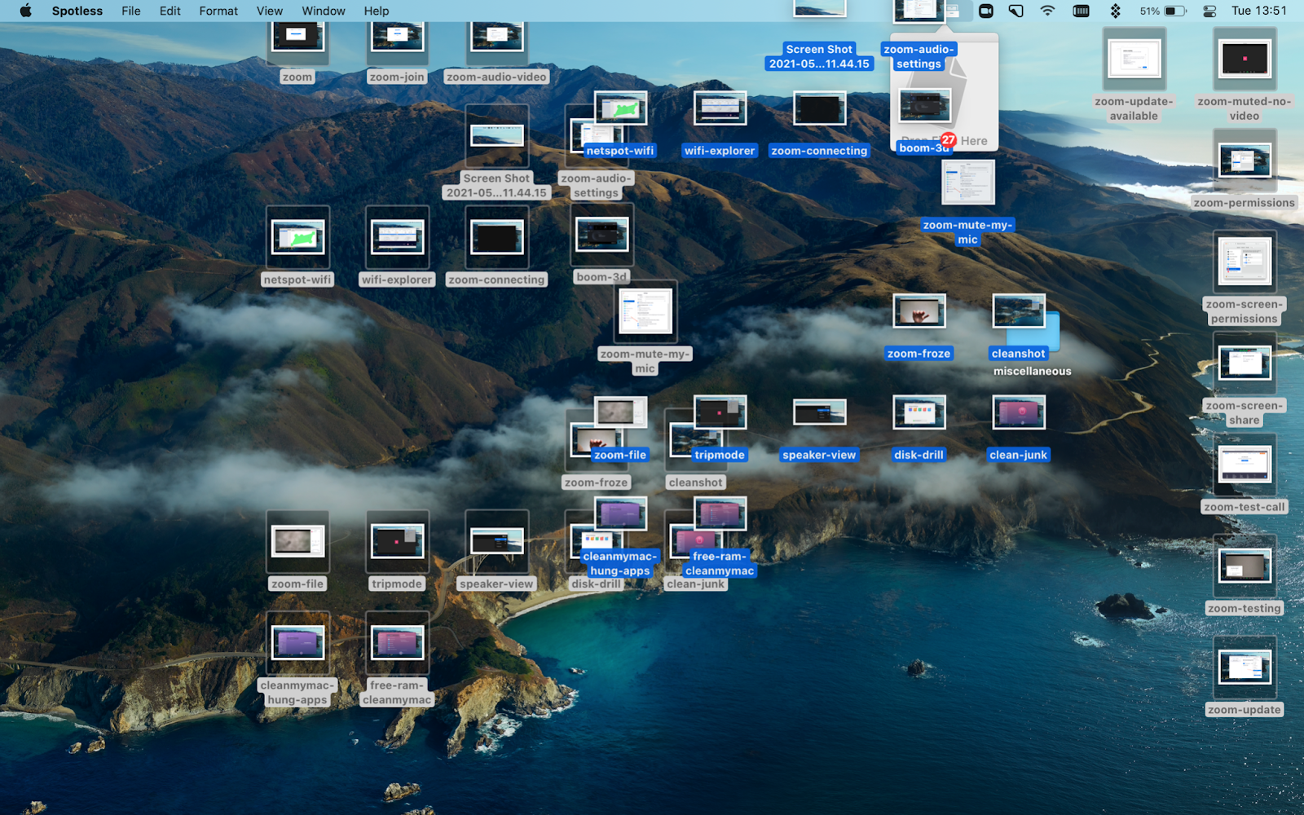Open the File menu
The image size is (1304, 815).
click(x=131, y=11)
